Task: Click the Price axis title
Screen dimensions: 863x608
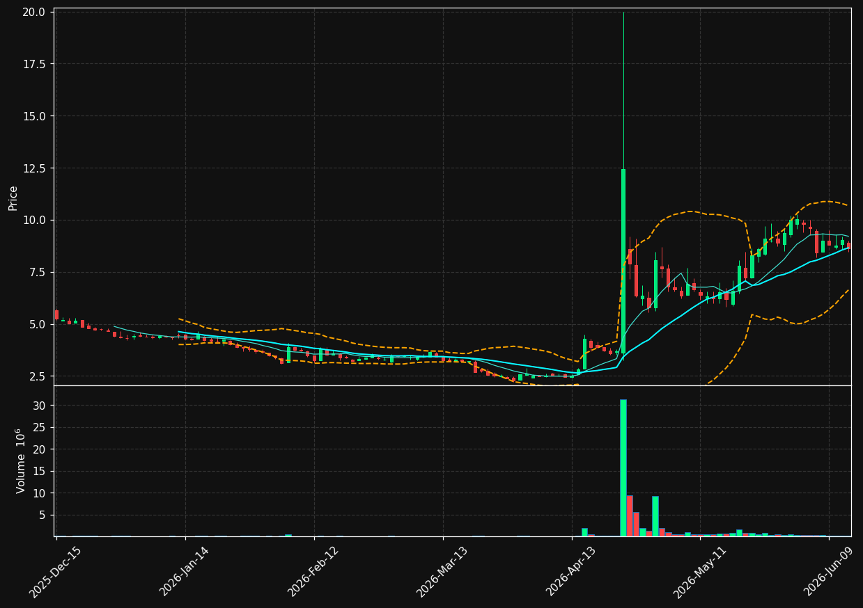Action: 13,197
